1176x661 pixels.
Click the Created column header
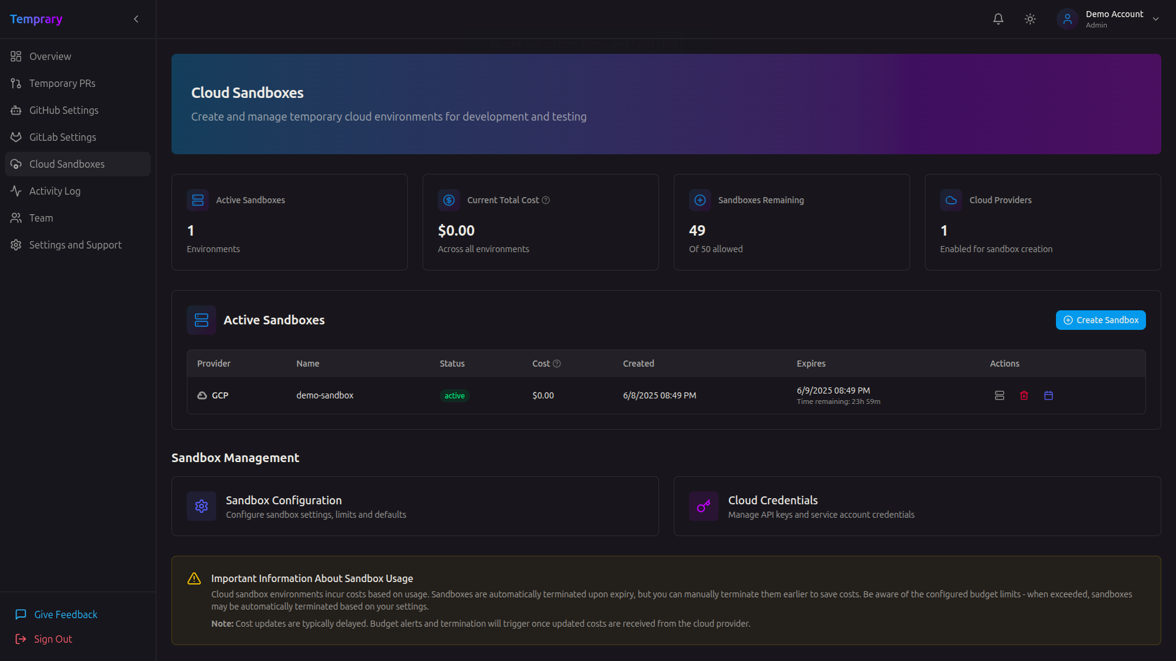[x=638, y=364]
